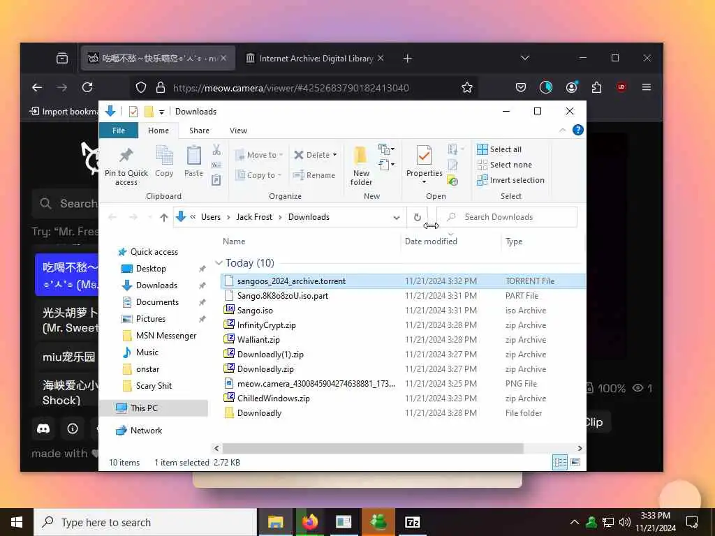Click Select none in ribbon
This screenshot has height=536, width=715.
[x=504, y=165]
